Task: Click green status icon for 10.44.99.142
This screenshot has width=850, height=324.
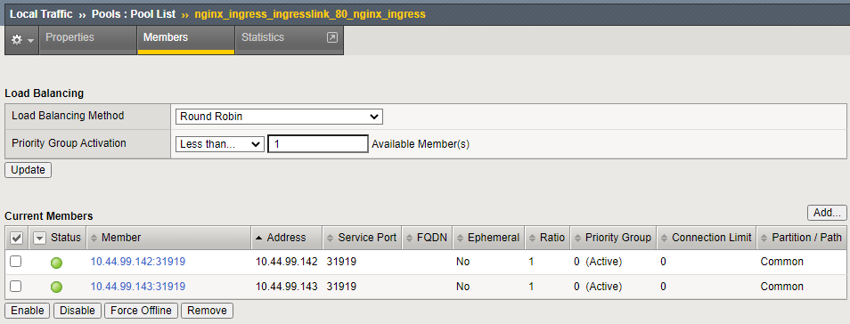Action: 56,263
